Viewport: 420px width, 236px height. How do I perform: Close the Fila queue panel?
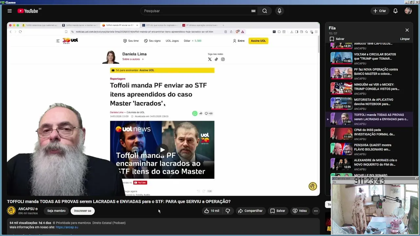point(407,30)
